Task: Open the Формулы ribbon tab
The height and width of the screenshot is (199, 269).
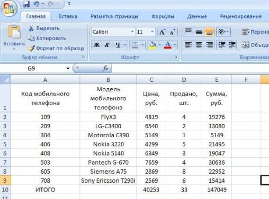Action: click(163, 16)
